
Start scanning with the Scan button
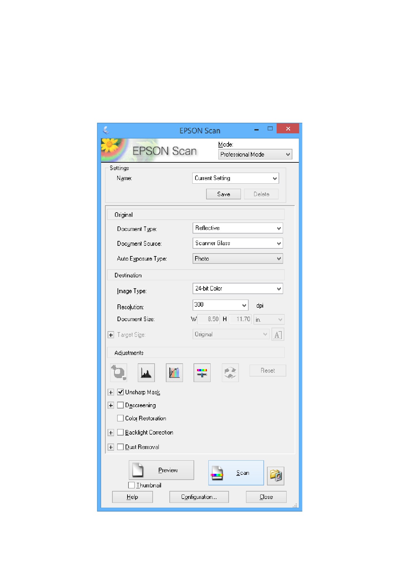click(x=236, y=473)
